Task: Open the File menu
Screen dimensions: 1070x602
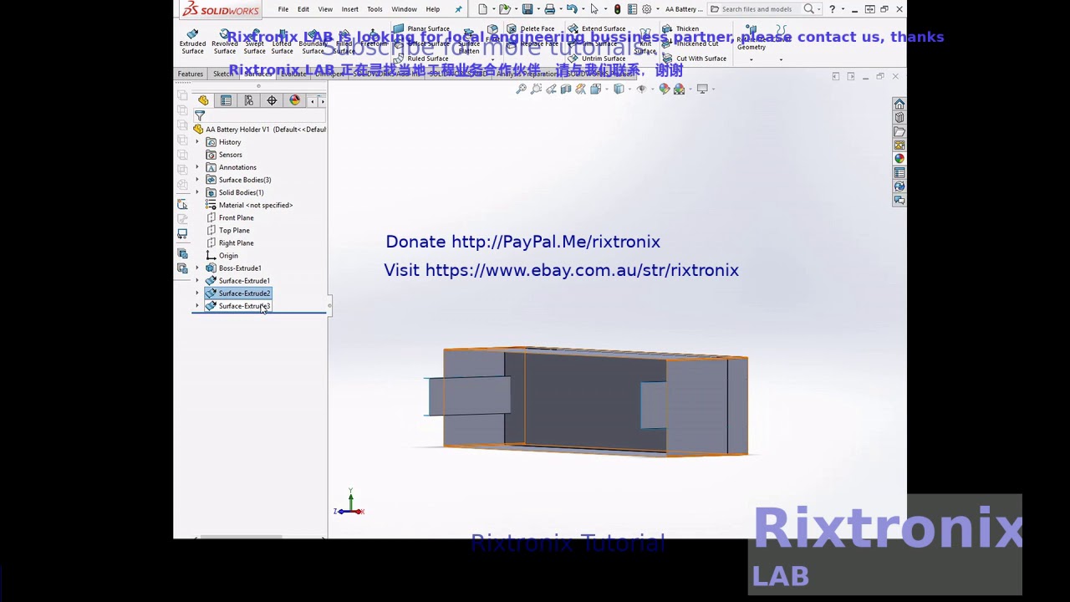Action: (x=283, y=9)
